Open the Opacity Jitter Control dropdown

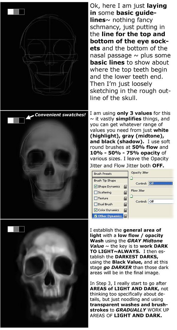(x=161, y=183)
